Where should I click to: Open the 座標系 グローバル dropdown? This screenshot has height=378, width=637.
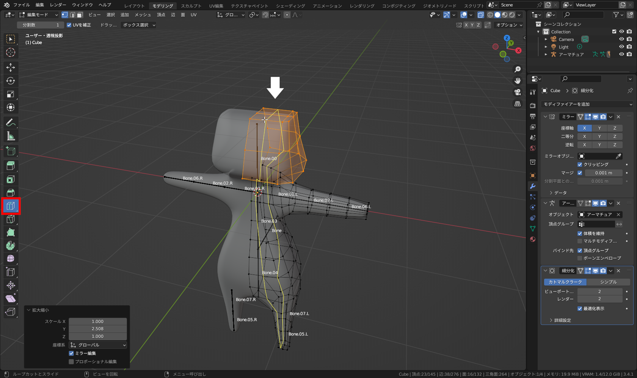98,345
